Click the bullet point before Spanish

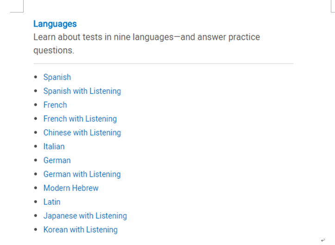pyautogui.click(x=36, y=77)
